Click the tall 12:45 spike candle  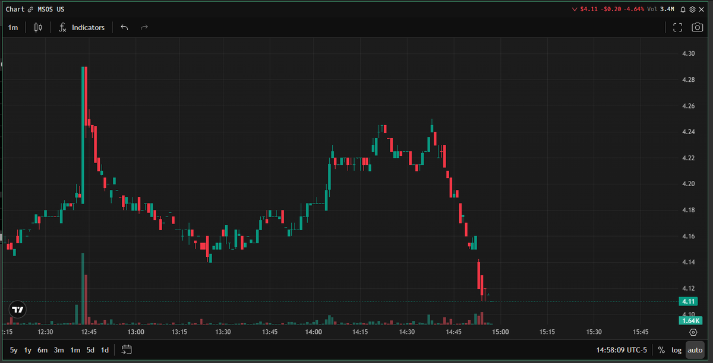(83, 134)
